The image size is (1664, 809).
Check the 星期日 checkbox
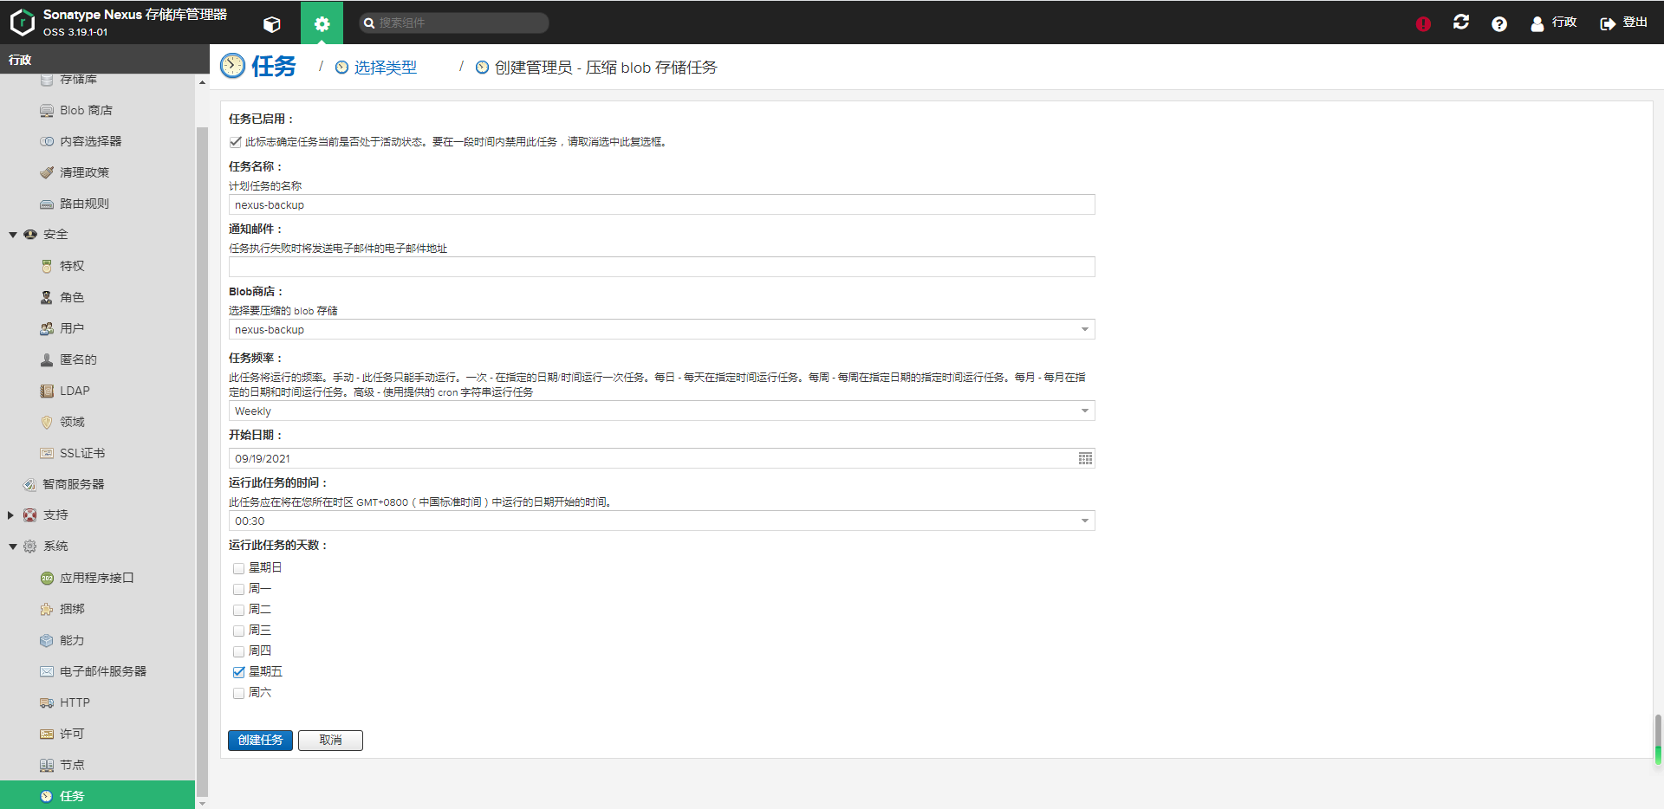238,568
